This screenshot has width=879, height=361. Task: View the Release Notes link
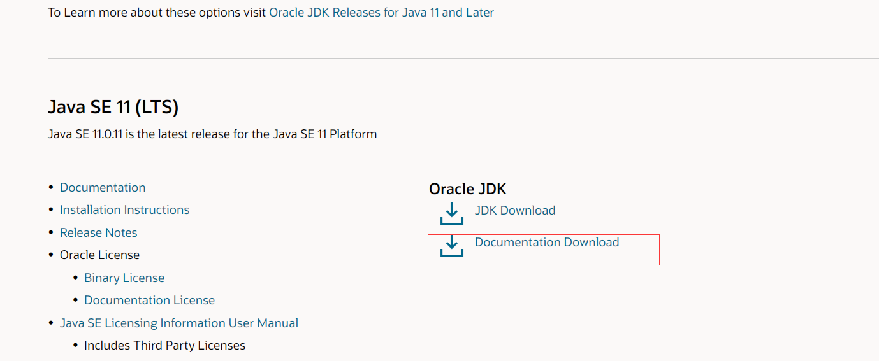tap(98, 232)
